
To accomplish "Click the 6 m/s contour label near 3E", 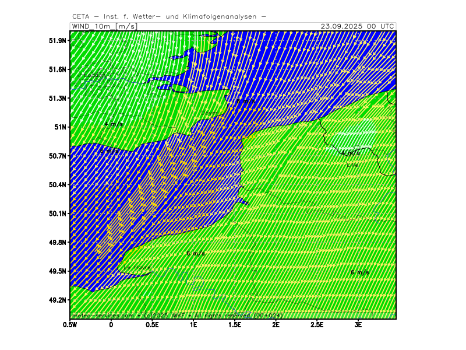I will click(360, 272).
